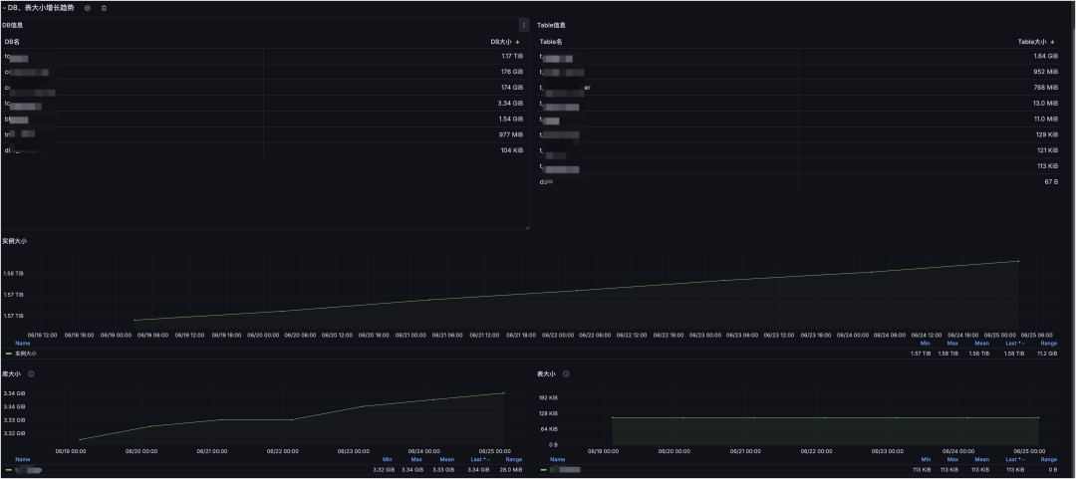Image resolution: width=1076 pixels, height=479 pixels.
Task: Click the 11.2 GiB Range value in 实例大小 legend
Action: [1047, 354]
